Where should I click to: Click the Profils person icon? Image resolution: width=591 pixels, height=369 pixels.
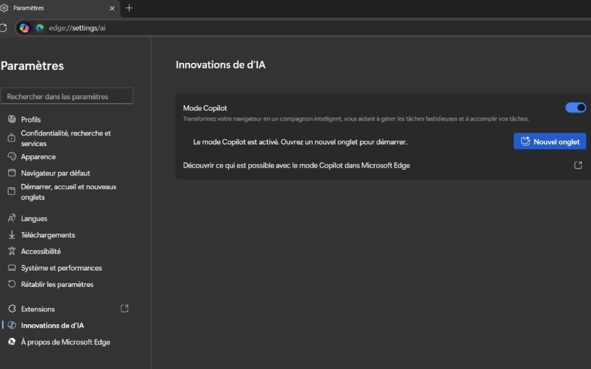(12, 120)
